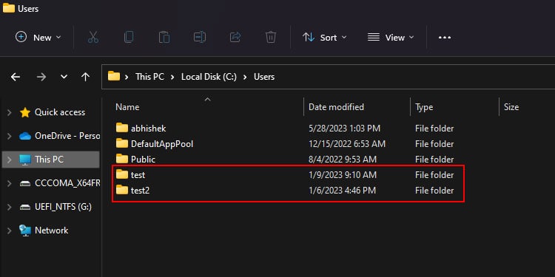Click the test2 folder icon
This screenshot has width=555, height=277.
122,190
